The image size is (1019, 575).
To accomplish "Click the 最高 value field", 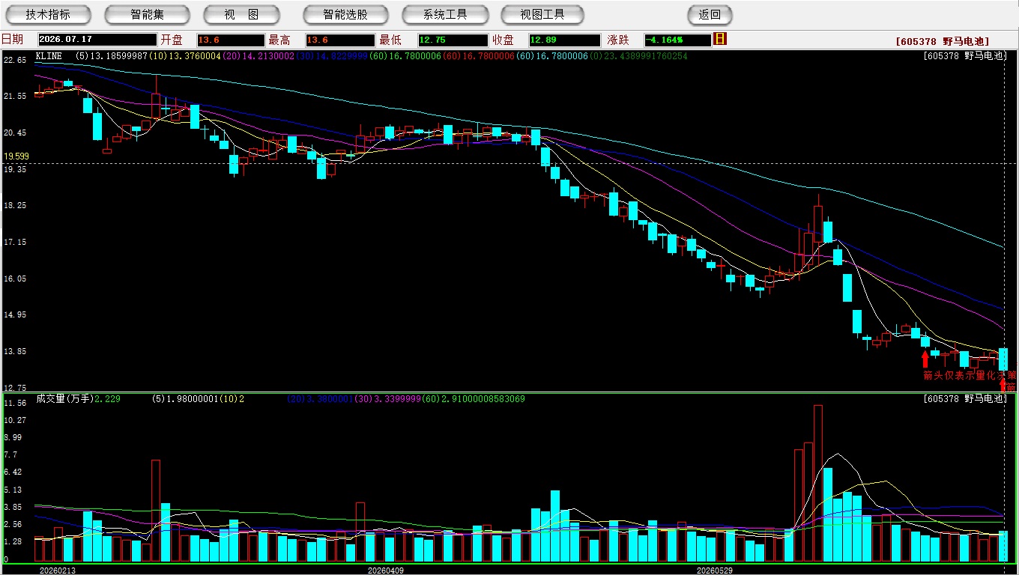I will click(x=339, y=40).
